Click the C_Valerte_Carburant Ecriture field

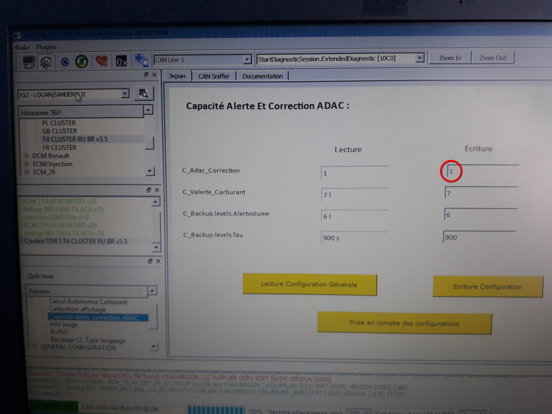[x=481, y=193]
